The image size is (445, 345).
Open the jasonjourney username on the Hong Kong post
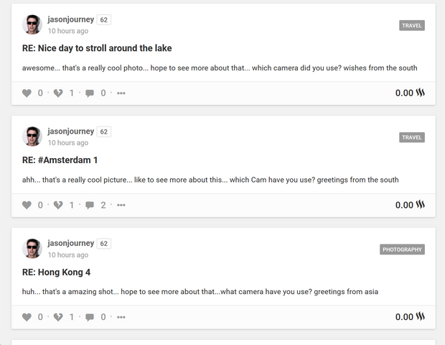pos(71,244)
